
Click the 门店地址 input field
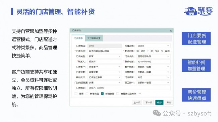tap(129, 88)
